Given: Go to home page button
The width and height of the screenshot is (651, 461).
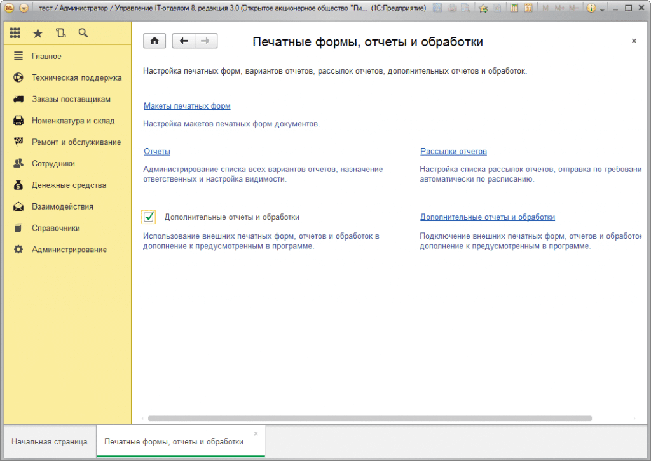Looking at the screenshot, I should 154,41.
